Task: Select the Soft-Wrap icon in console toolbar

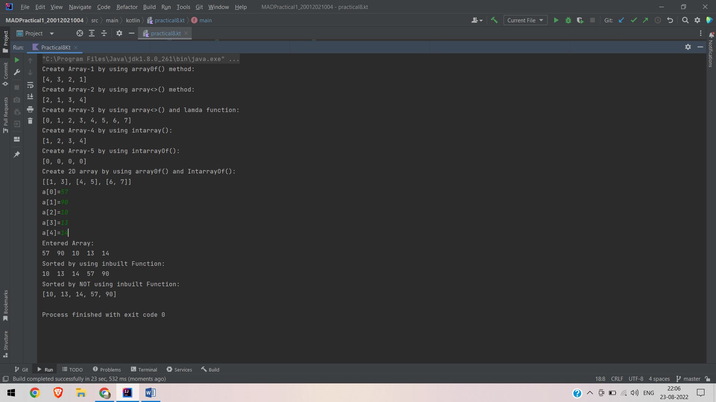Action: 30,85
